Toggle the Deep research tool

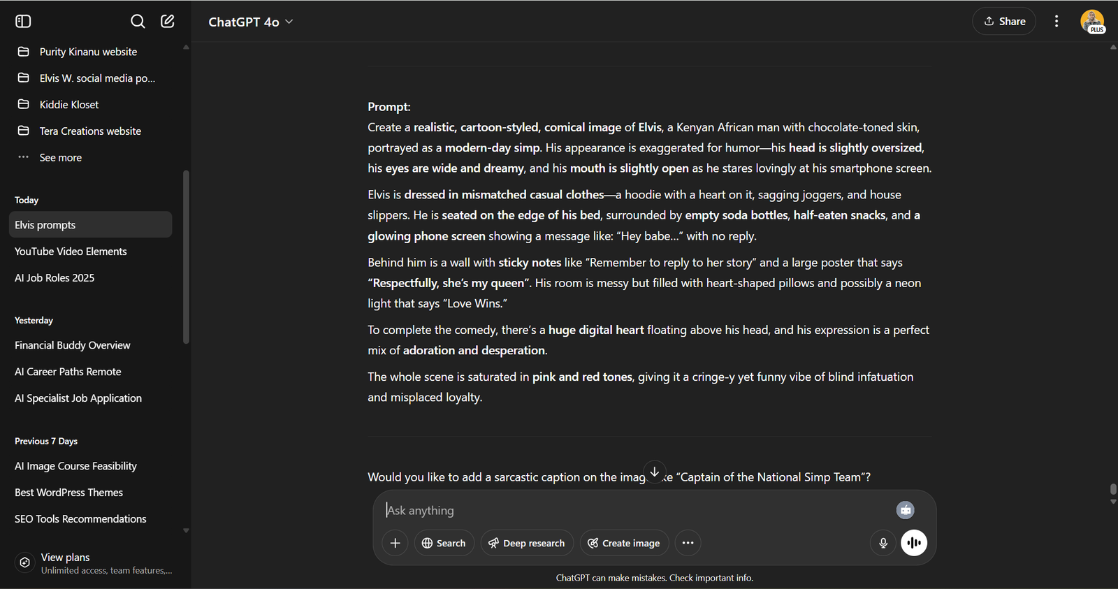click(x=527, y=543)
